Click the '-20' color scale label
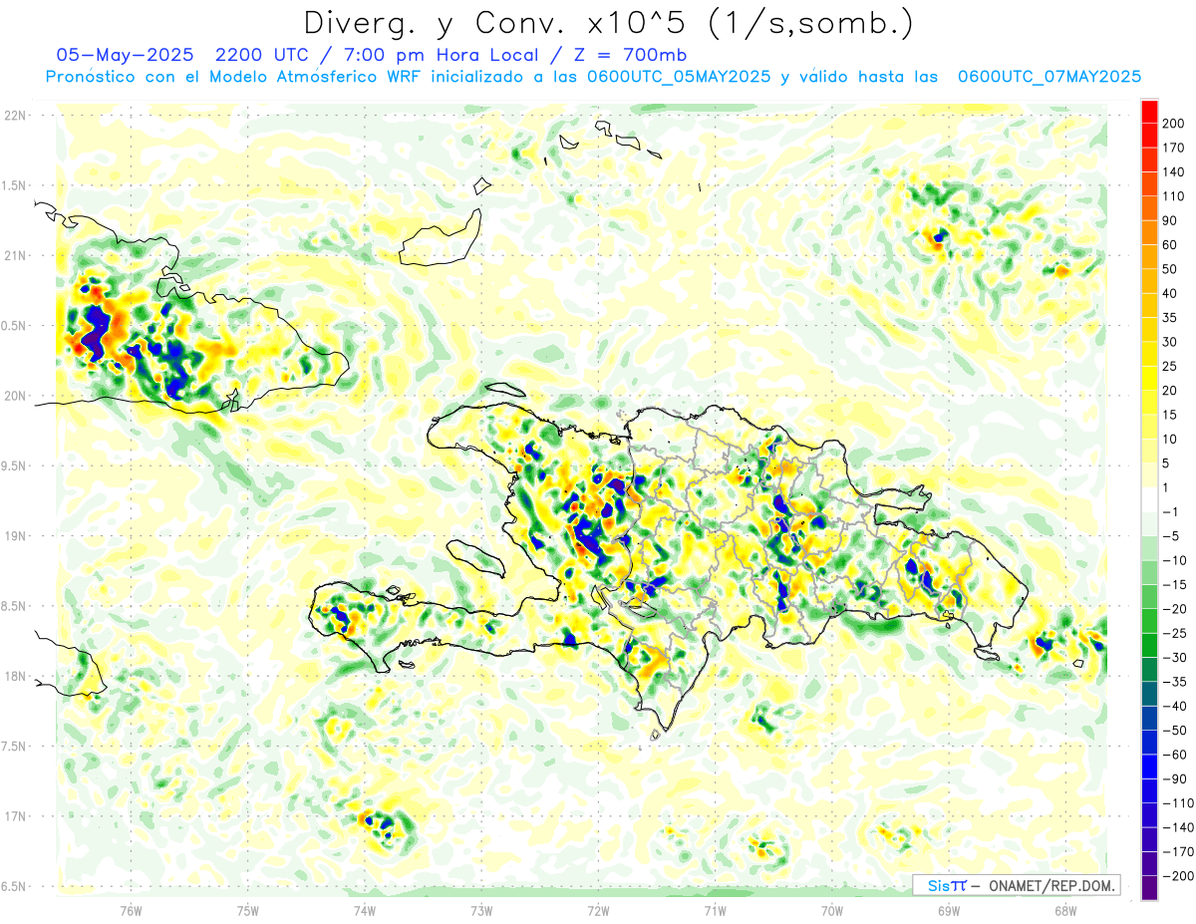The height and width of the screenshot is (924, 1196). click(1176, 609)
